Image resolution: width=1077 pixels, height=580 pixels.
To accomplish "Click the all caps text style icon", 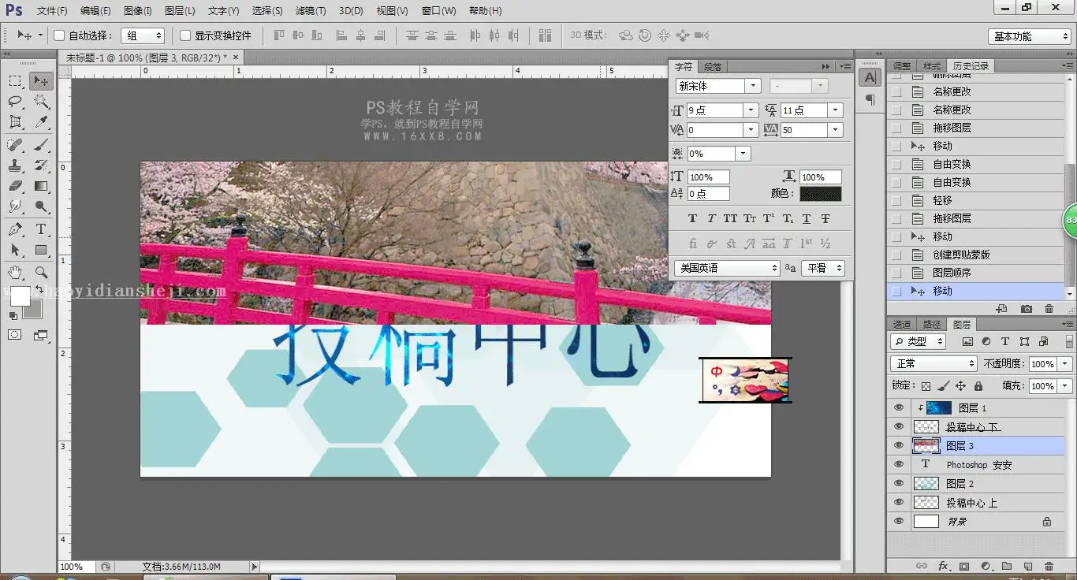I will pyautogui.click(x=731, y=218).
